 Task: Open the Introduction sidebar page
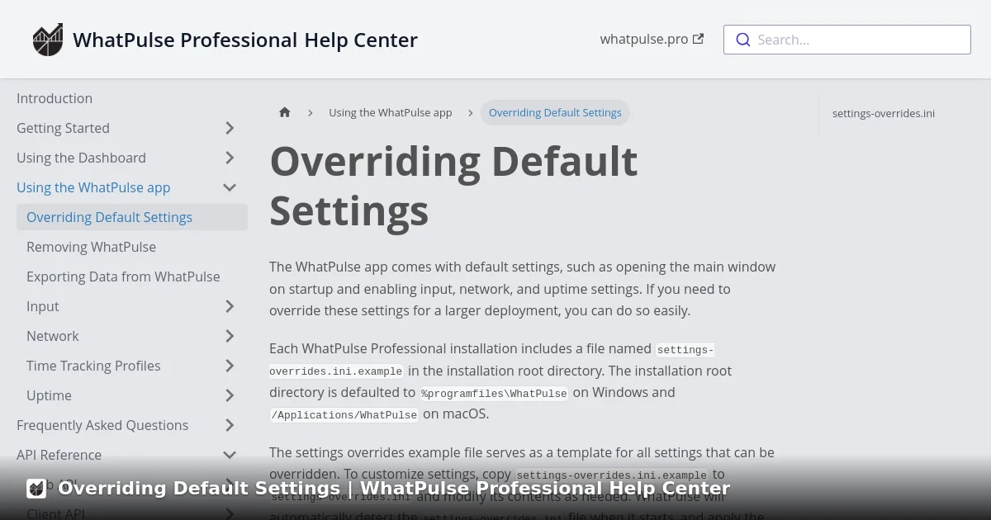point(55,98)
